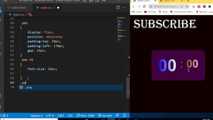
Task: Change indentation via Spaces: 4
Action: pyautogui.click(x=36, y=116)
